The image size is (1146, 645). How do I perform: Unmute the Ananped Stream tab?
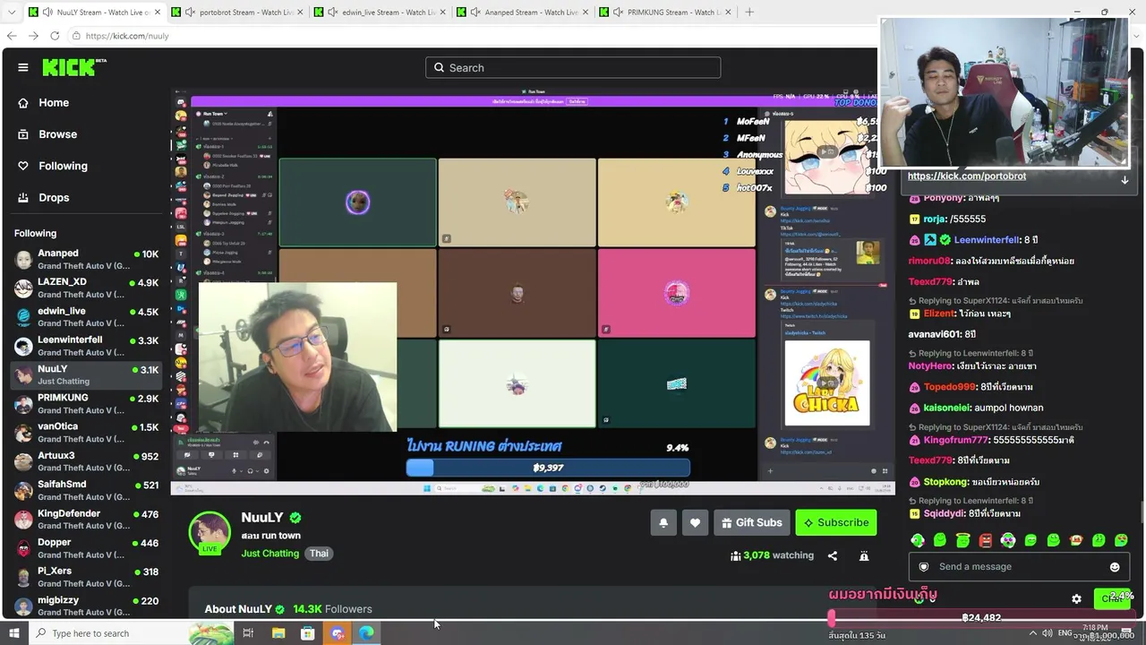[x=475, y=13]
